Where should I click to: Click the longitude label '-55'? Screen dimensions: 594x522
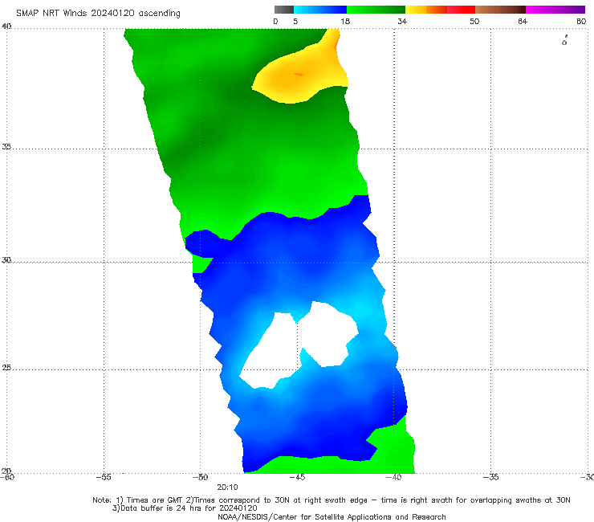tap(104, 477)
